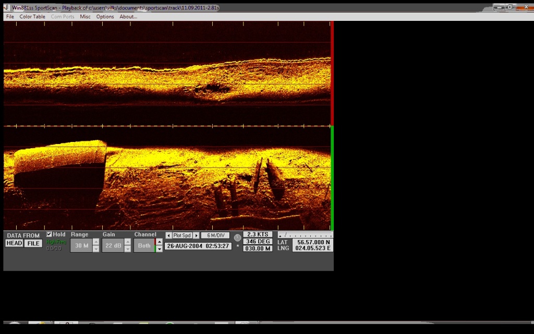Uncheck the Hold checkbox
The image size is (534, 334).
(x=50, y=235)
